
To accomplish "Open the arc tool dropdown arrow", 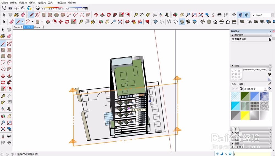I will coord(32,21).
